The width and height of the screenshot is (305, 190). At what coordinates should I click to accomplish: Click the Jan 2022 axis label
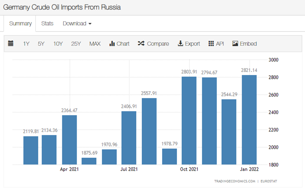click(249, 169)
